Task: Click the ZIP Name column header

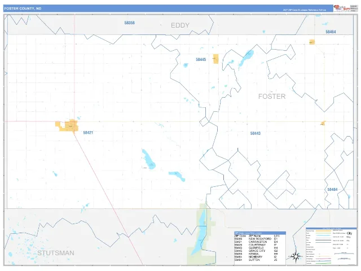Action: click(x=255, y=236)
